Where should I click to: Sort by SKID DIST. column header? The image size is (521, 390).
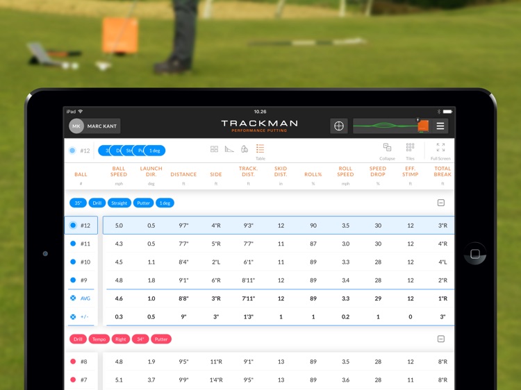[281, 171]
